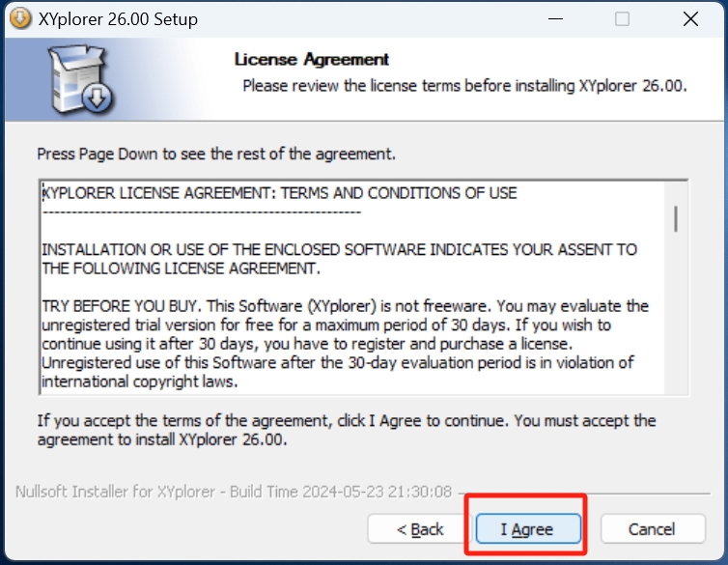Cancel the XYplorer installation
Viewport: 728px width, 565px height.
tap(652, 529)
